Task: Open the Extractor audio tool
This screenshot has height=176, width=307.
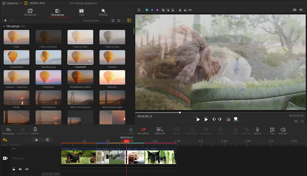Action: click(283, 130)
